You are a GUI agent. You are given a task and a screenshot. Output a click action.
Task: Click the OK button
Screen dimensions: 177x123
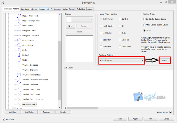(151, 119)
